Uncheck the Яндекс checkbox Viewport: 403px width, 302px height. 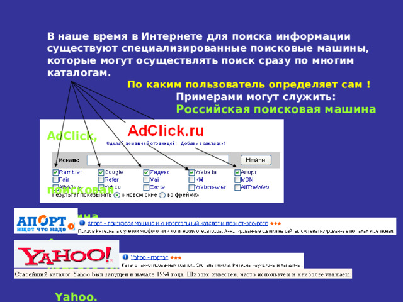146,172
